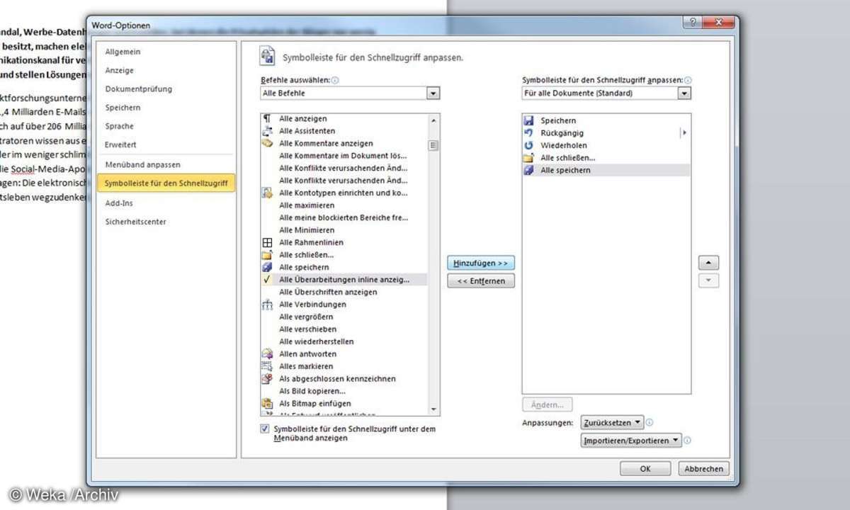Click the << Entfernen button

(481, 281)
